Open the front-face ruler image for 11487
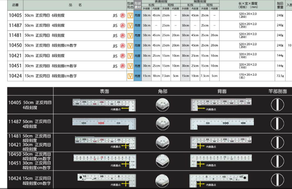This screenshot has height=189, width=292. (x=104, y=124)
